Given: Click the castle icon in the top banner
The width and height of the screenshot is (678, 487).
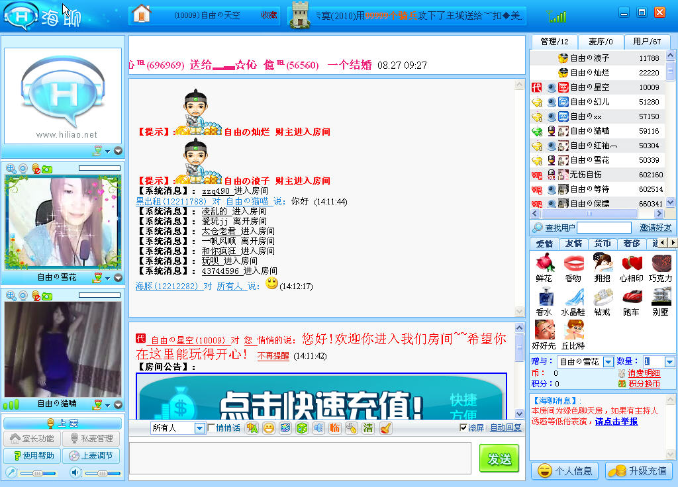Looking at the screenshot, I should click(300, 15).
